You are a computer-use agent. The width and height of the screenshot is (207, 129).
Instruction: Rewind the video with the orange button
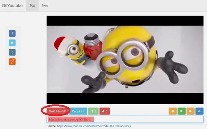pos(172,111)
